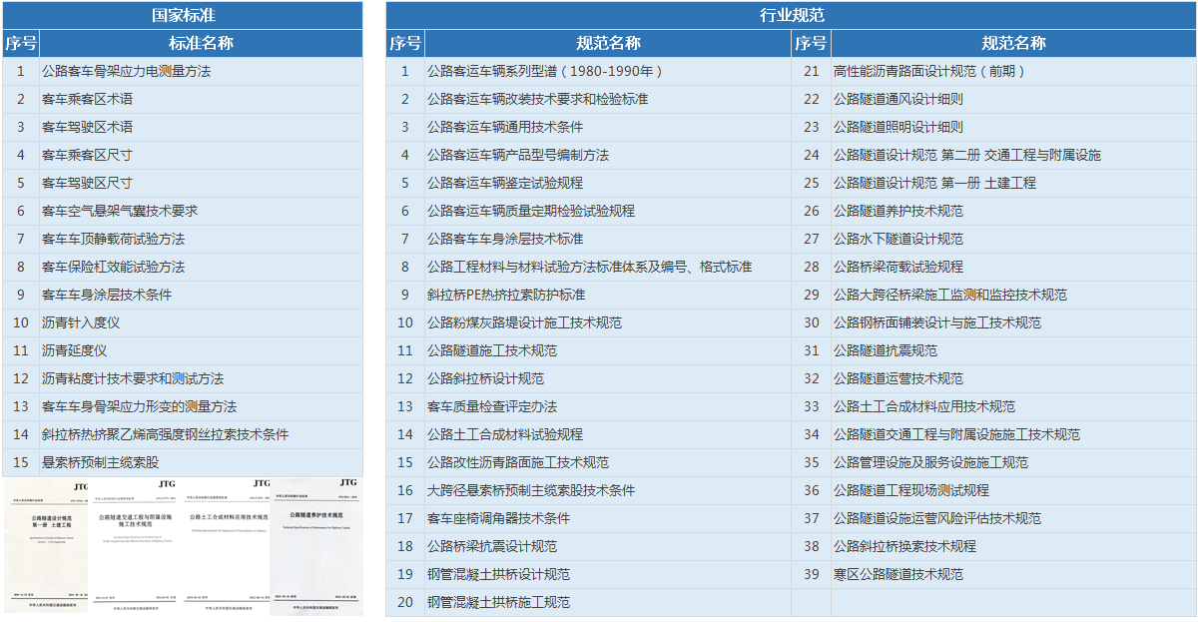1198x622 pixels.
Task: Open 公路桥梁抗震设计规范 specification
Action: coord(492,546)
